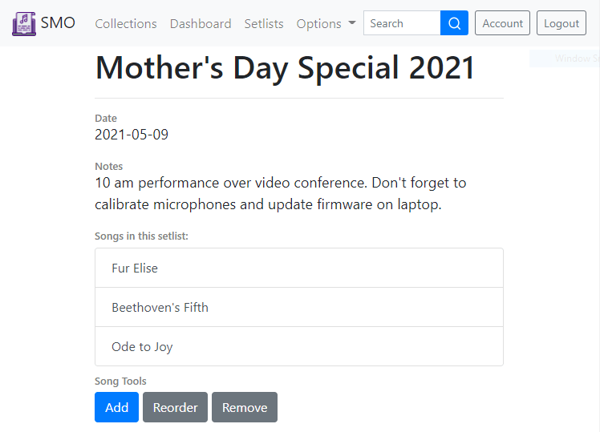The image size is (600, 432).
Task: Click the setlist date 2021-05-09
Action: click(x=132, y=135)
